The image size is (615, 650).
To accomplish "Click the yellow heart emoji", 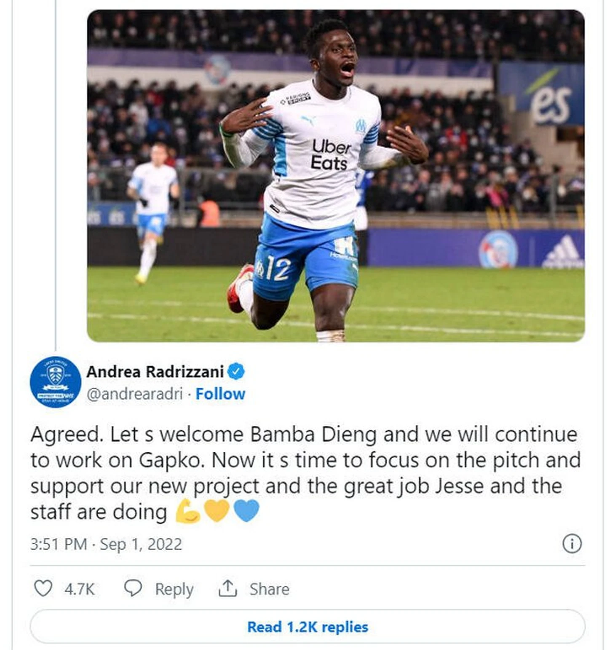I will tap(217, 511).
